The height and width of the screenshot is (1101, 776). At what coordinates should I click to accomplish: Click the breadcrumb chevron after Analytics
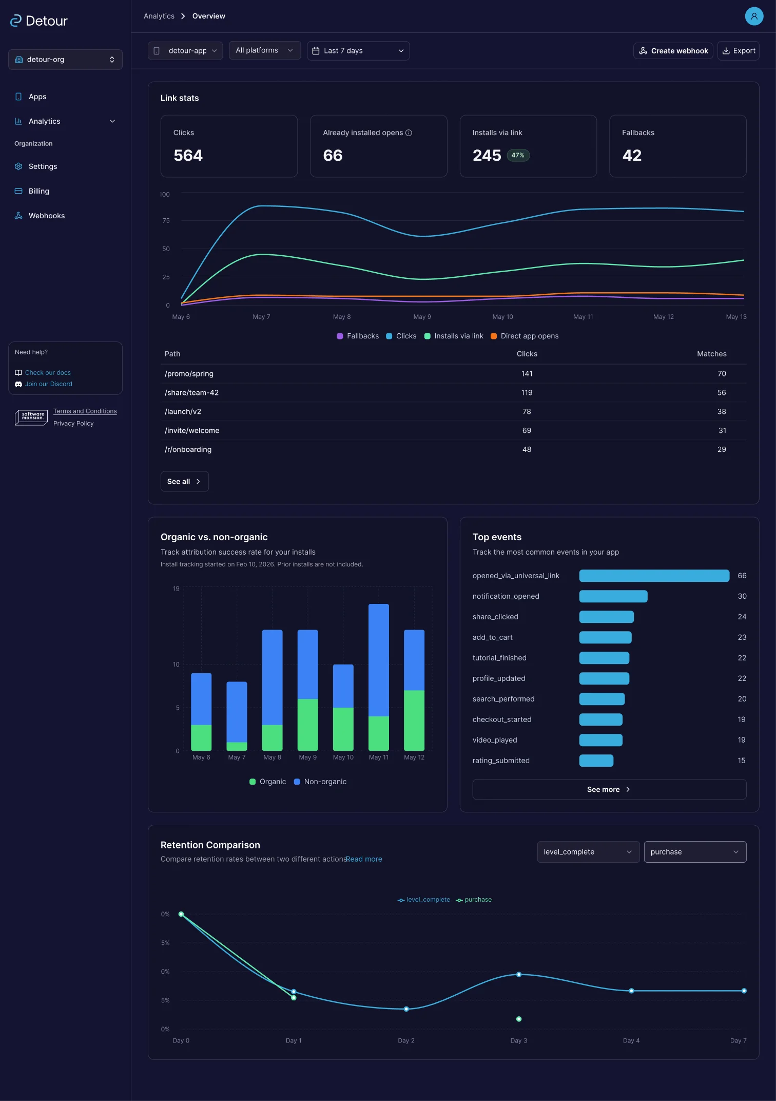pyautogui.click(x=183, y=16)
